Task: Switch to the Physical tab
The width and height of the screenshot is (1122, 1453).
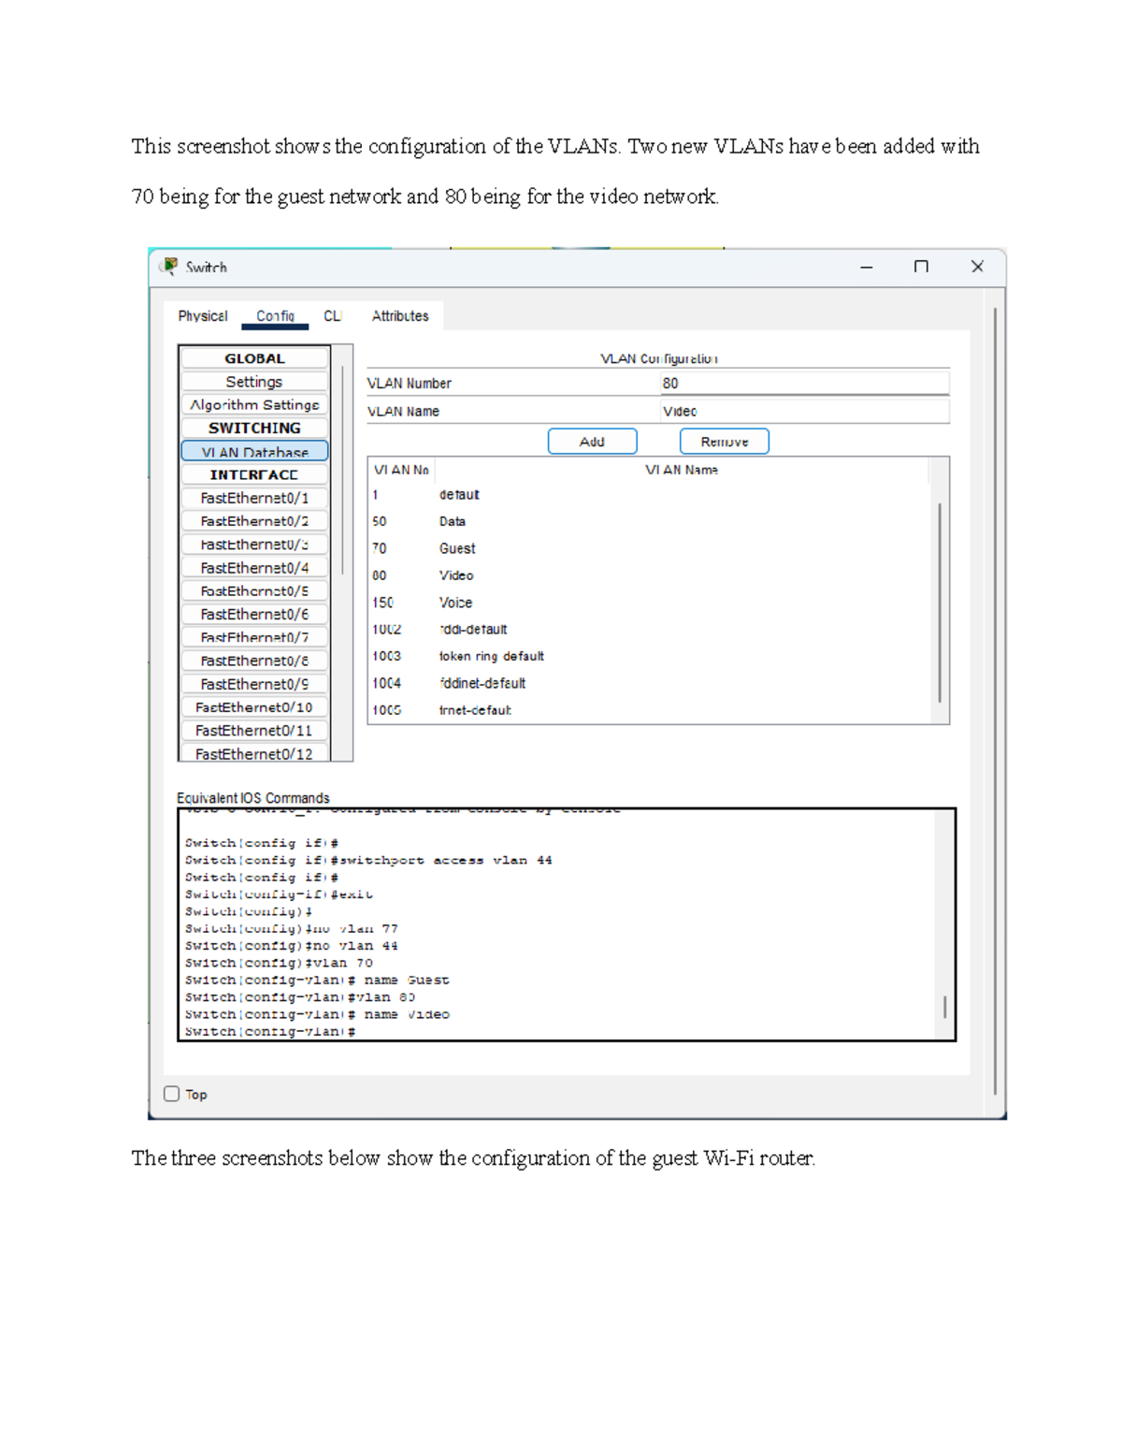Action: [202, 316]
